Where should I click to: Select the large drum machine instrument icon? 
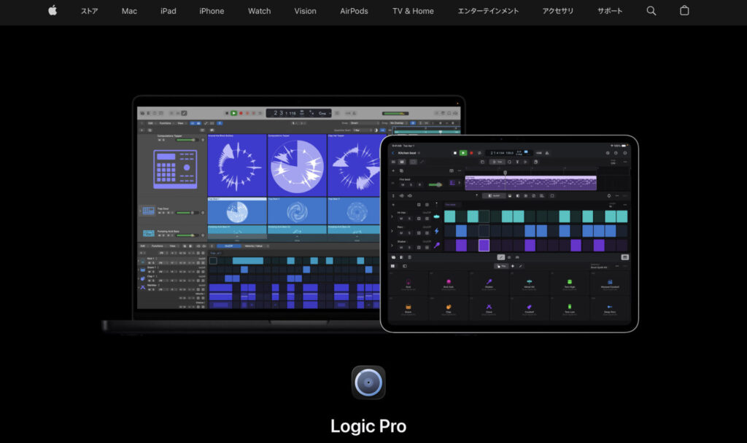click(175, 170)
